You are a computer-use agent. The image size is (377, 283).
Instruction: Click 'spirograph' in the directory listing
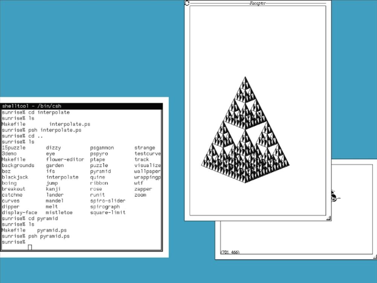(x=105, y=207)
